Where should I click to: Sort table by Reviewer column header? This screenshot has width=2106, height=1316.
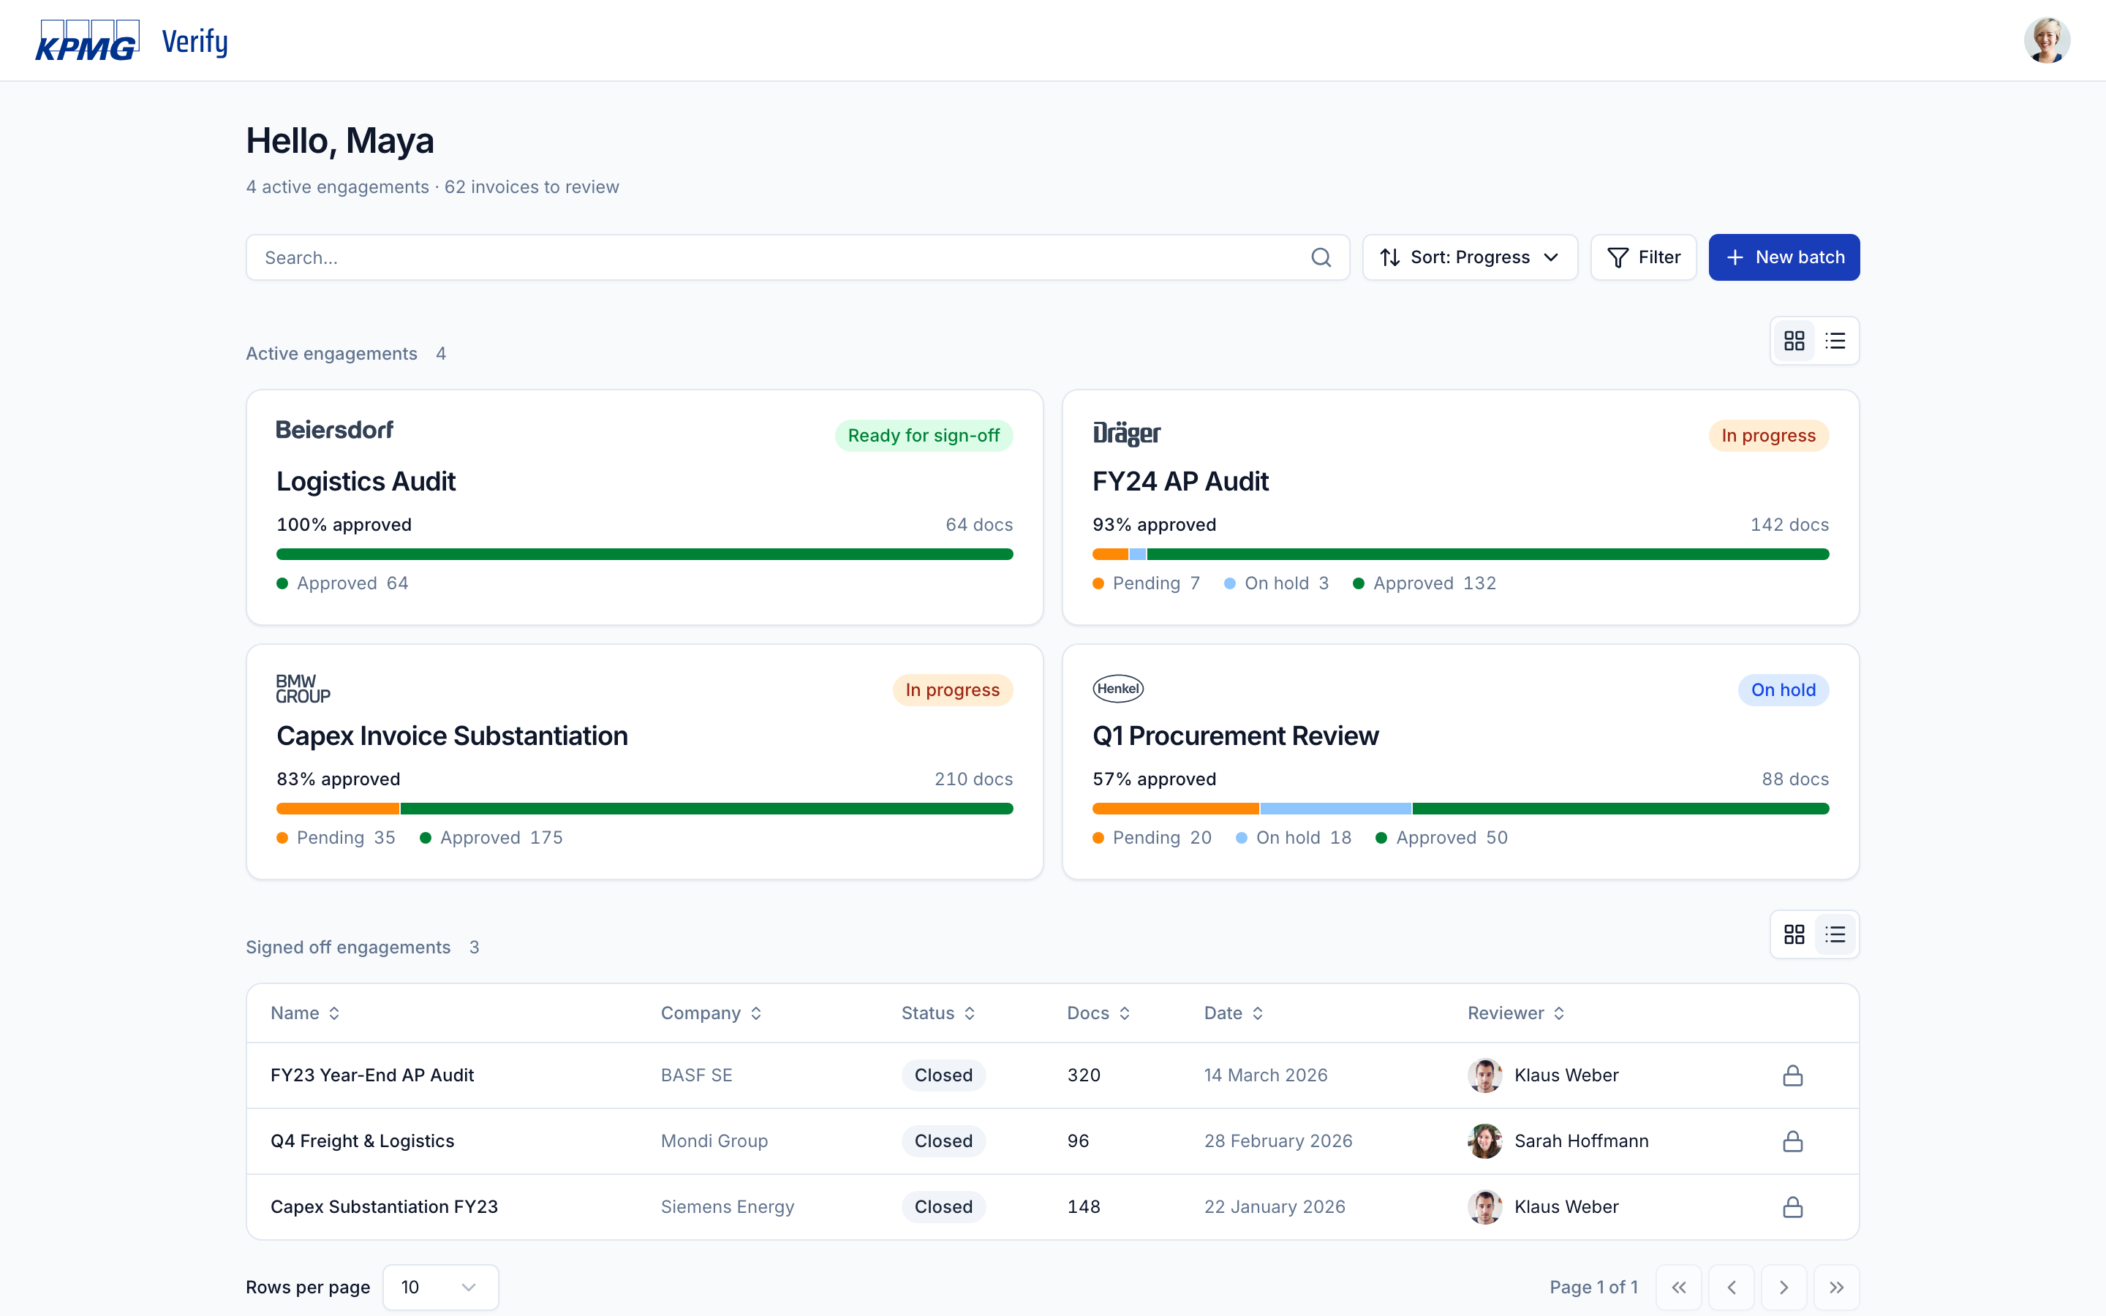pos(1515,1013)
